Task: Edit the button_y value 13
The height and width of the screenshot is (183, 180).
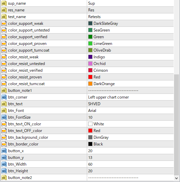Action: point(90,158)
